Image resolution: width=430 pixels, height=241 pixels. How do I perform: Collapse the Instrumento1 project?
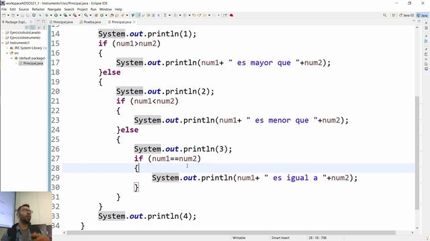click(x=3, y=43)
